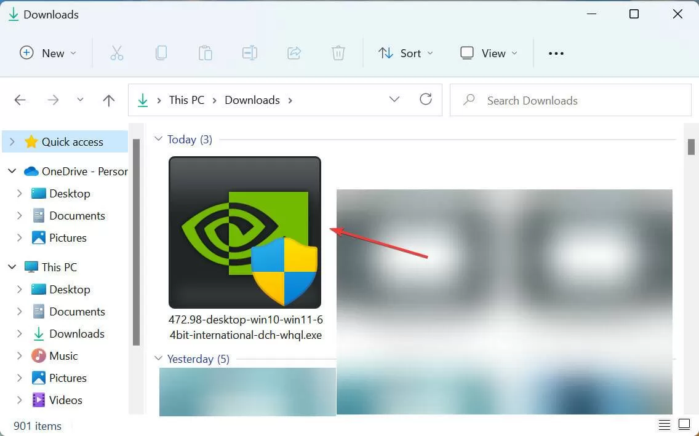Select the NVIDIA driver installer file
The height and width of the screenshot is (436, 699).
pyautogui.click(x=245, y=248)
